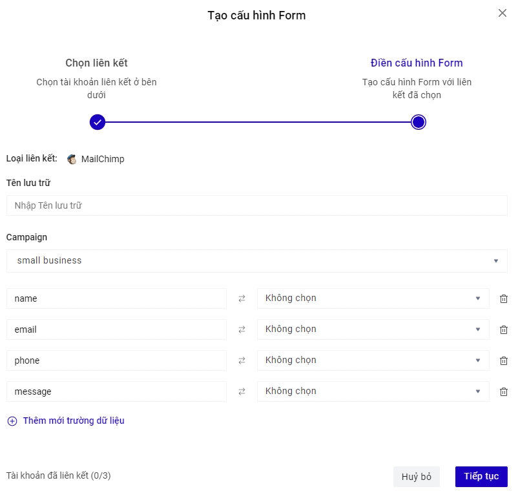Delete the email field mapping row

[504, 329]
